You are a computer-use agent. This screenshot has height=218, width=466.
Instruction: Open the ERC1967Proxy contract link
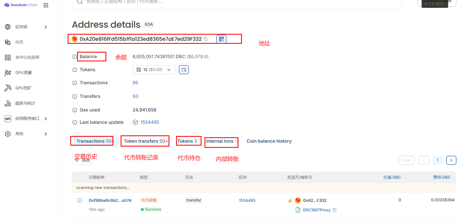pyautogui.click(x=317, y=210)
